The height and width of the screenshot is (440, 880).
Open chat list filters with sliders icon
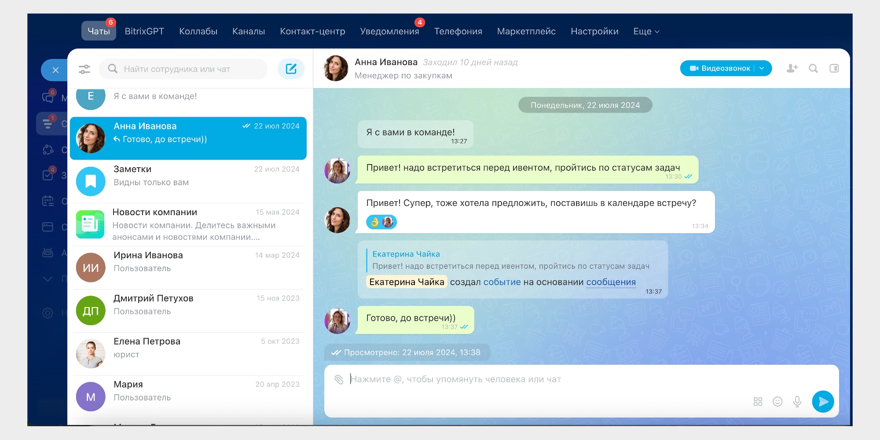click(x=84, y=69)
